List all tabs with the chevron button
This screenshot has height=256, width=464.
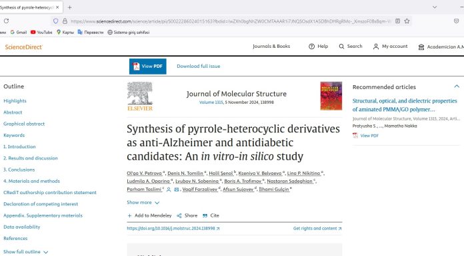[435, 7]
